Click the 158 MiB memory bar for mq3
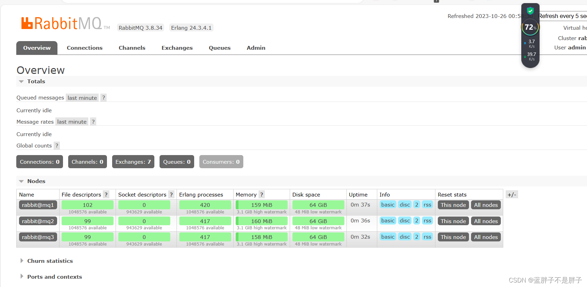This screenshot has height=287, width=587. 262,237
